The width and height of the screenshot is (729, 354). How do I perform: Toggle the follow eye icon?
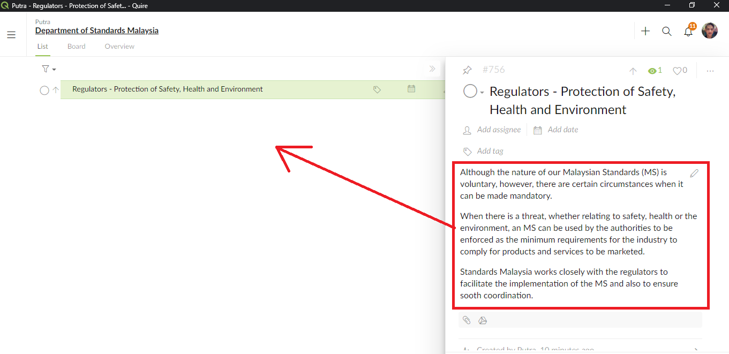pyautogui.click(x=652, y=71)
